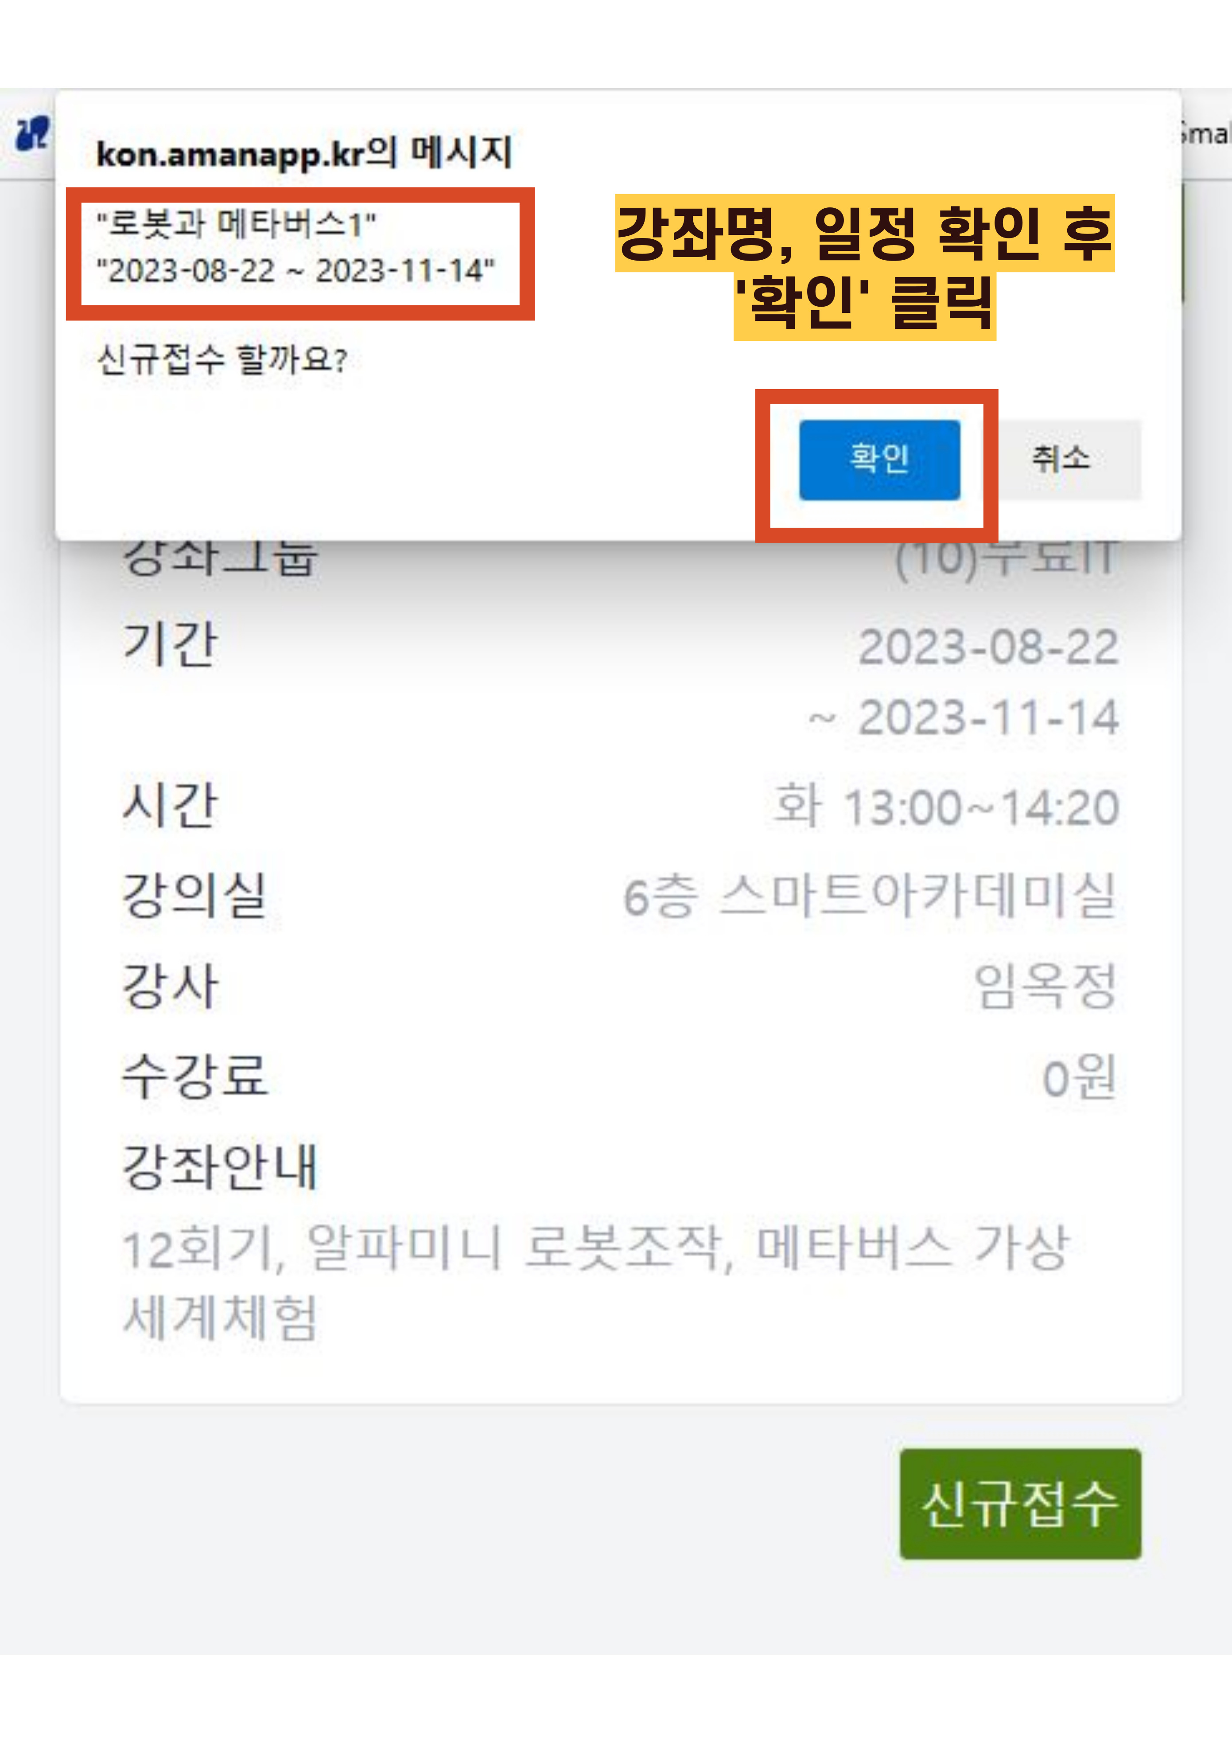
Task: Click the course description starting with 12회기
Action: click(x=596, y=1283)
